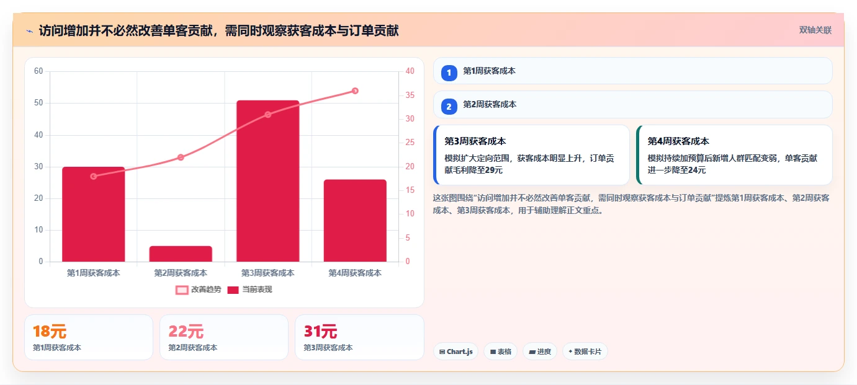Select the number 2 blue badge
The height and width of the screenshot is (385, 857).
click(449, 107)
